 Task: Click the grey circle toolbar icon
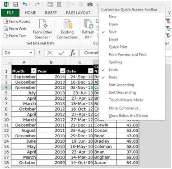tap(81, 5)
